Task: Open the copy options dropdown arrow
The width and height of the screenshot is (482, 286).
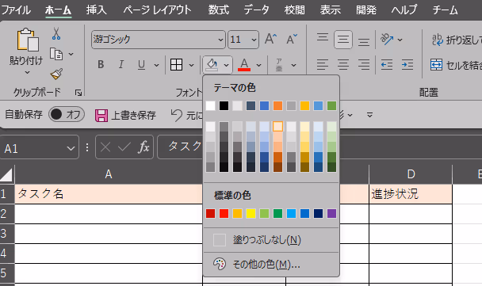Action: 71,55
